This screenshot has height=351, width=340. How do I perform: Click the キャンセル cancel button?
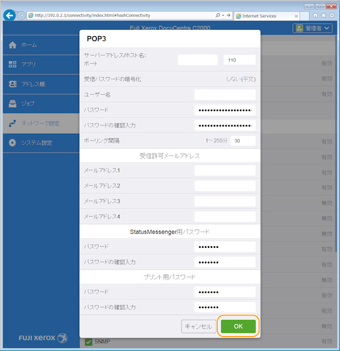pyautogui.click(x=199, y=327)
